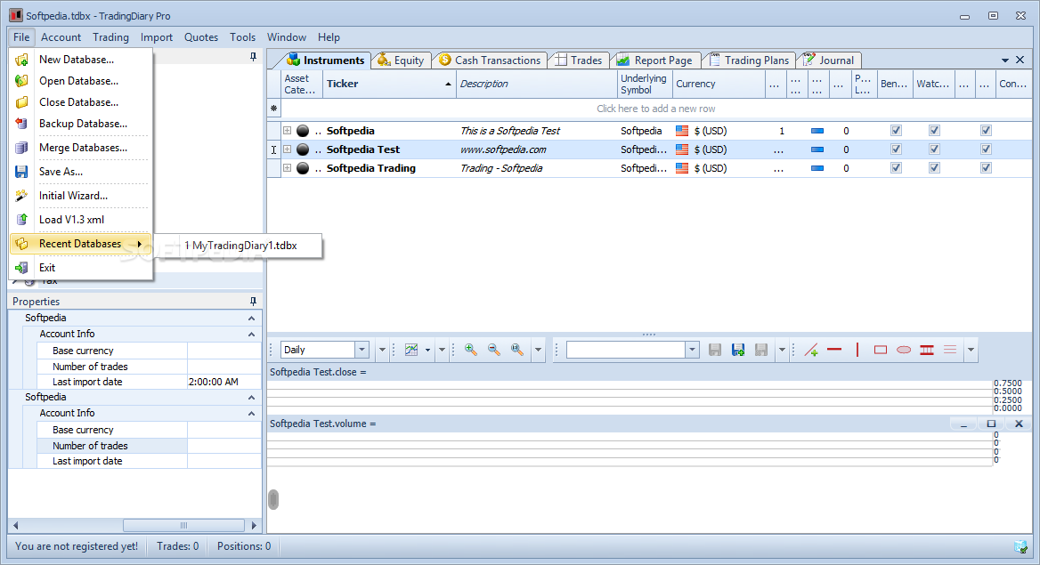This screenshot has height=565, width=1040.
Task: Choose Merge Databases... menu entry
Action: pyautogui.click(x=83, y=147)
